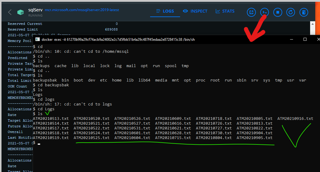
Task: Click ATM20210905.txt in the terminal listing
Action: point(254,138)
